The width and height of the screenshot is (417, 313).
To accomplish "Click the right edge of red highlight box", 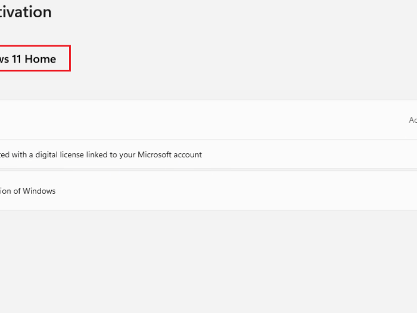I will pos(70,58).
